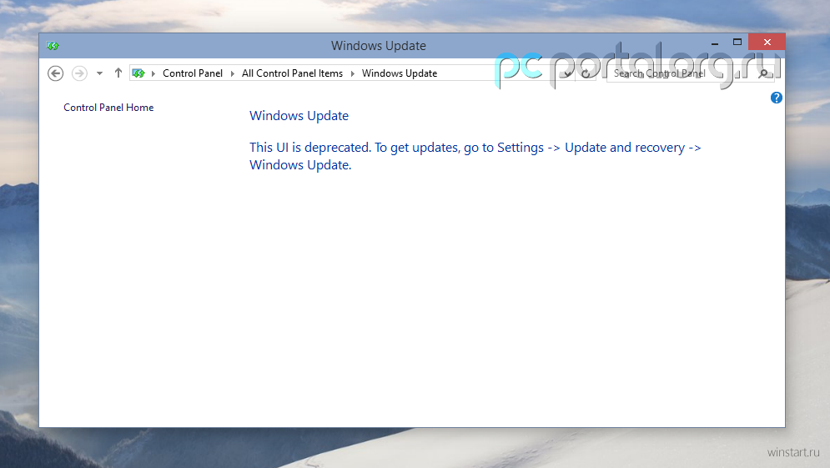Focus the Search Control Panel field

690,73
